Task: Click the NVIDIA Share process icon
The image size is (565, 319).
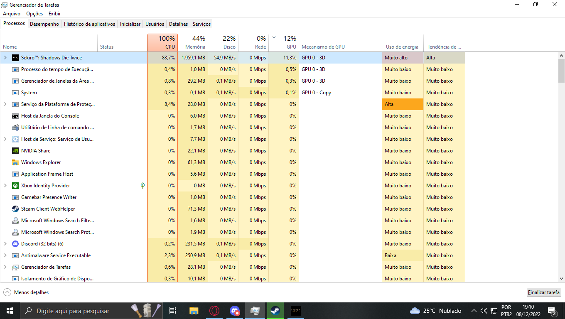Action: coord(15,151)
